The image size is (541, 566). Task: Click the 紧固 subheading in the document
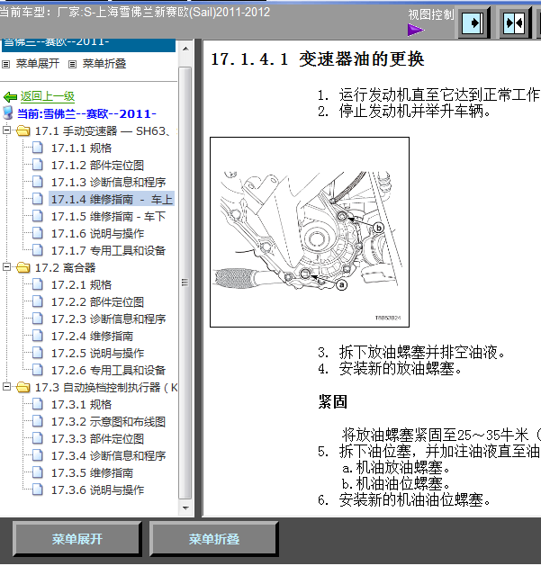333,401
